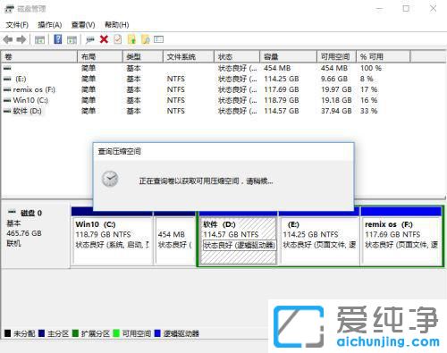Click the NTFS cell in the 软件 (D:) row
This screenshot has width=447, height=353.
176,111
